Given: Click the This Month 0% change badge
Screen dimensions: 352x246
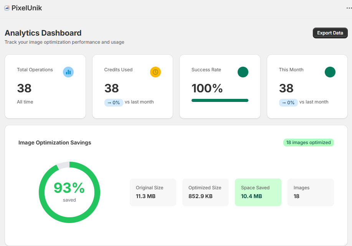Looking at the screenshot, I should pos(288,103).
